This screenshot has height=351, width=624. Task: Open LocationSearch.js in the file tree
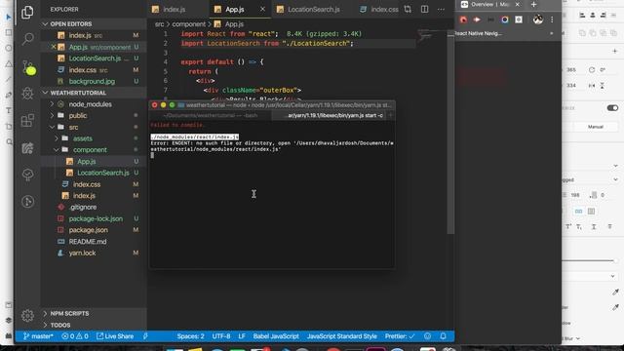94,174
